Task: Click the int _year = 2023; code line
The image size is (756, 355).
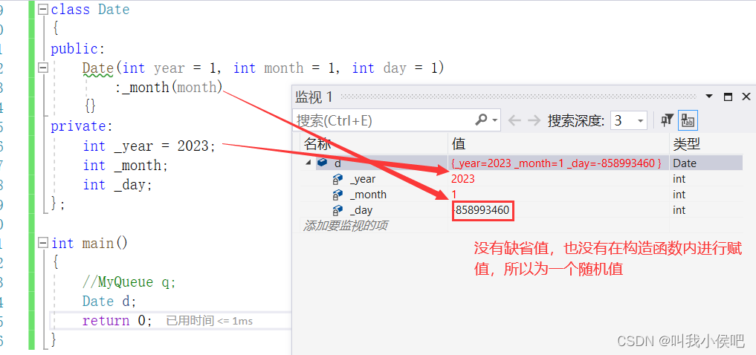Action: point(149,146)
